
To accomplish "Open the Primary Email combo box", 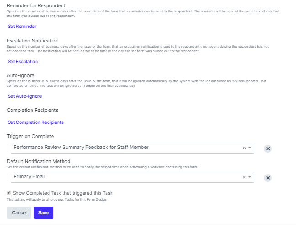I will (x=123, y=177).
